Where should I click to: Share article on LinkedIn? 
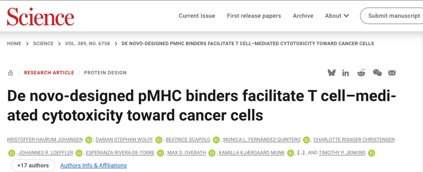(x=345, y=73)
